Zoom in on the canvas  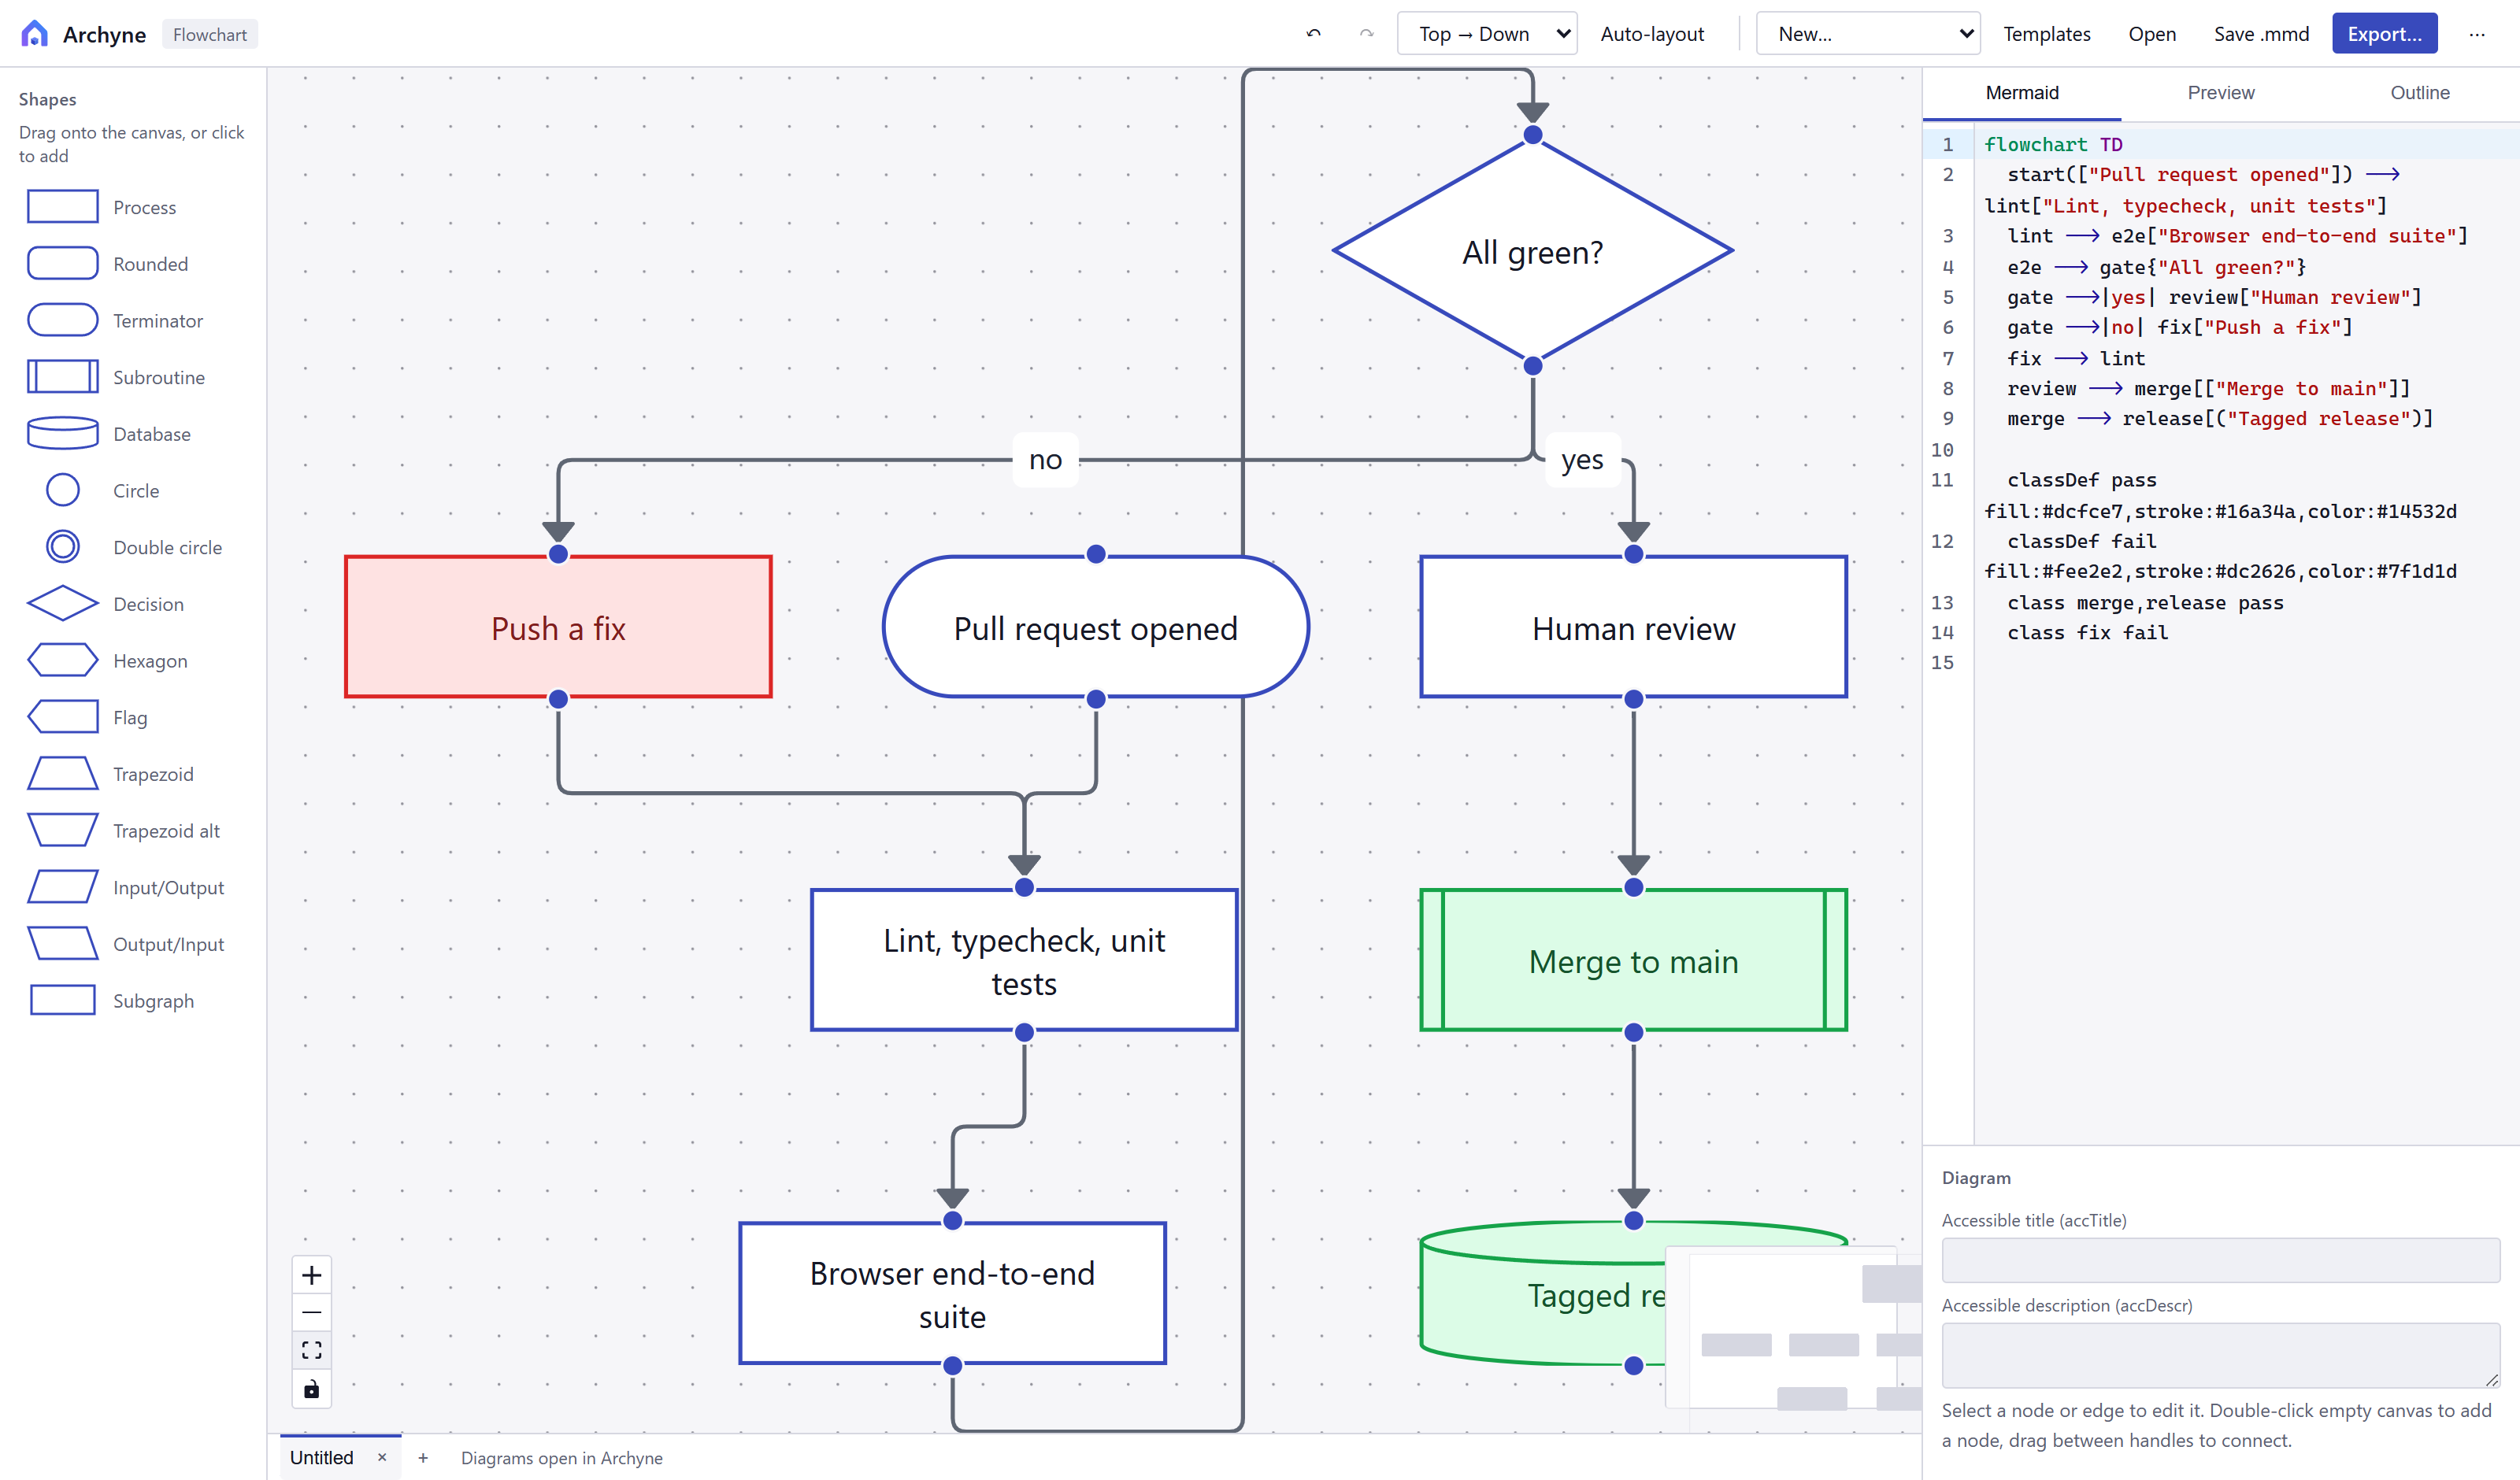tap(312, 1275)
